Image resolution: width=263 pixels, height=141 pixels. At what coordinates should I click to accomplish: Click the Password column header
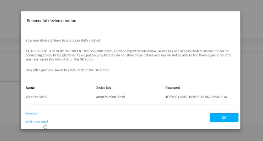tap(172, 88)
